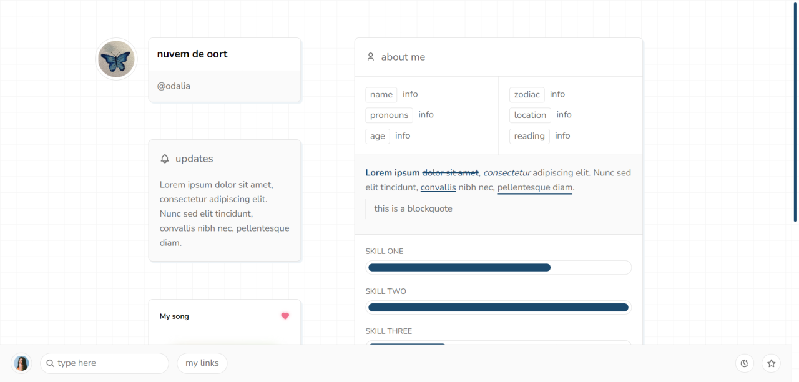Open the my links button
Viewport: 799px width, 382px height.
202,363
